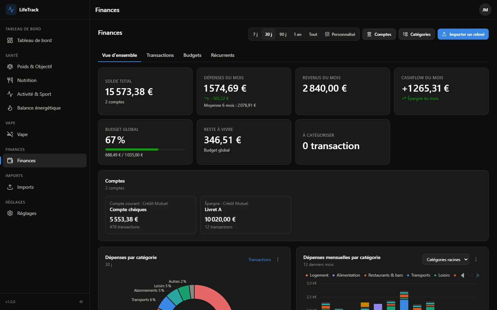This screenshot has height=310, width=497.
Task: Toggle Logement series in legend
Action: 317,275
